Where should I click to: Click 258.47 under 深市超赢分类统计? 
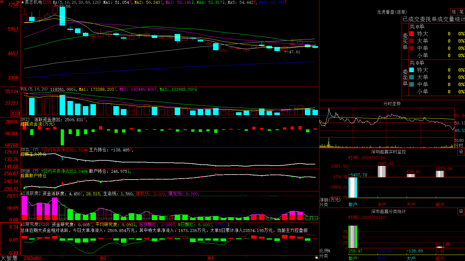(355, 251)
